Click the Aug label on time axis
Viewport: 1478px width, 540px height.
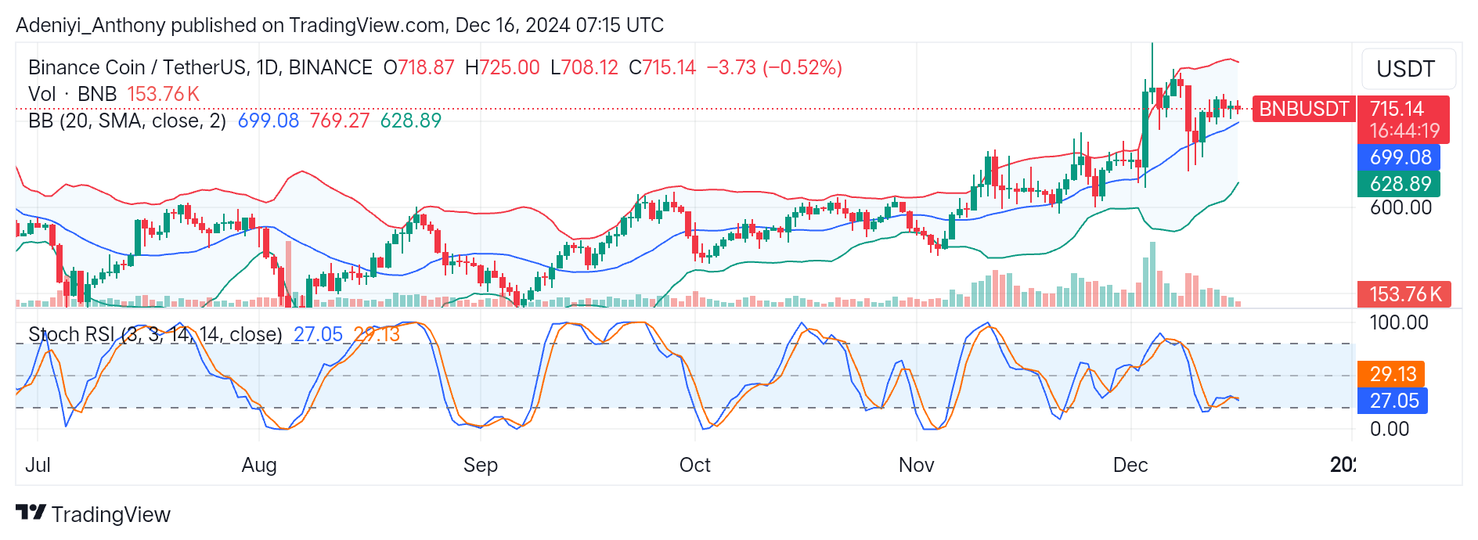(x=259, y=465)
